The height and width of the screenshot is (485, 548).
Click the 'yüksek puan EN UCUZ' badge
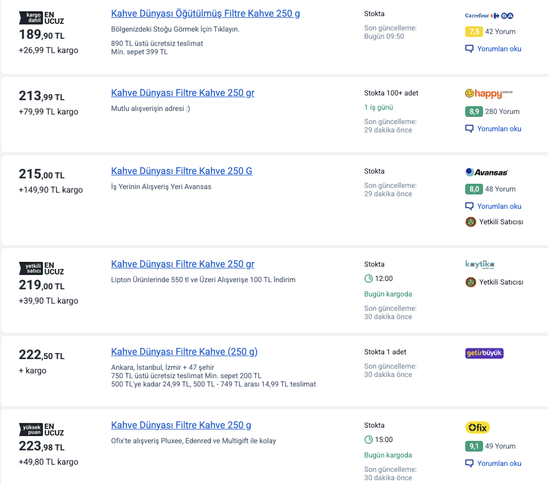(x=42, y=430)
